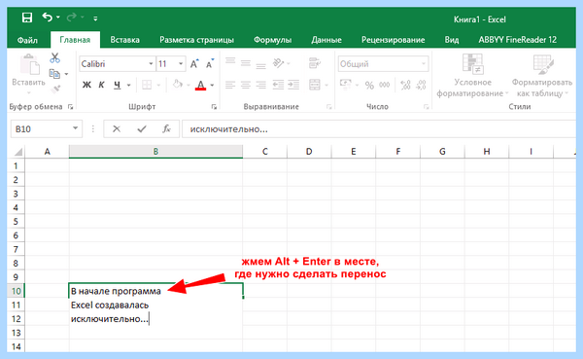Open the Файл tab

27,40
